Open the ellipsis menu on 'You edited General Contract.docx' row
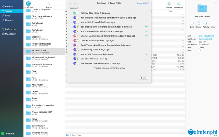 146,31
